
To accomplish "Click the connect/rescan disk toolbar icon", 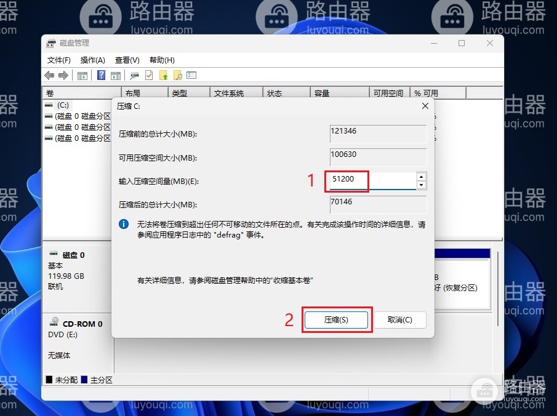I will click(135, 75).
